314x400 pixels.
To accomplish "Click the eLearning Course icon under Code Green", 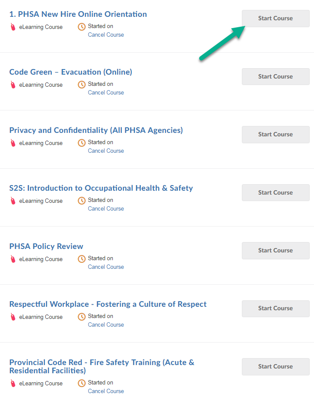I will coord(12,85).
